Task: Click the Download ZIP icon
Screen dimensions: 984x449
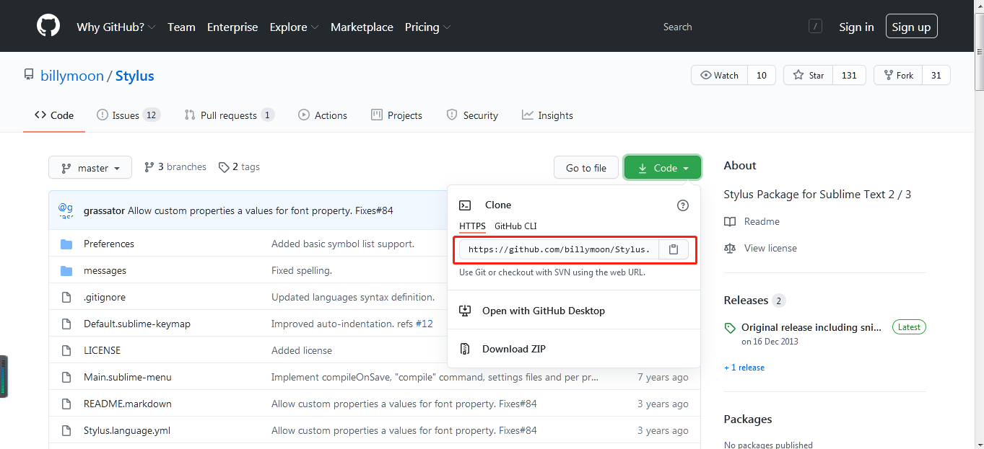Action: click(466, 349)
